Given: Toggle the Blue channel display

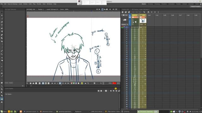Looking at the screenshot, I should 76,83.
